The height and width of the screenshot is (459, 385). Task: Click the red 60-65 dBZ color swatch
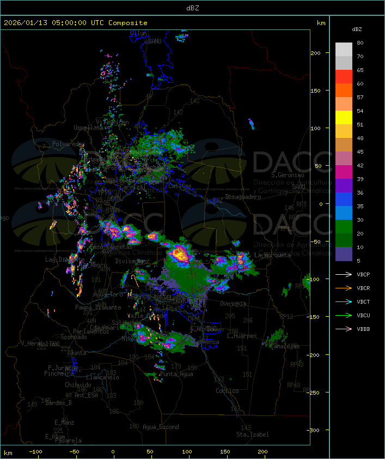(x=344, y=77)
